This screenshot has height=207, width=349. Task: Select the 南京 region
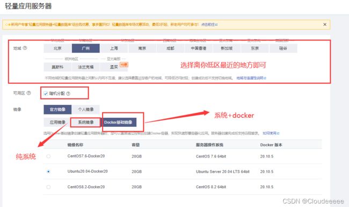[x=142, y=48]
